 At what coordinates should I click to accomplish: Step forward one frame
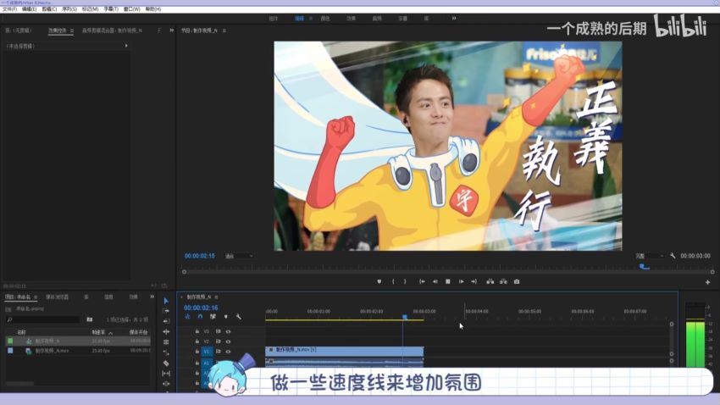tap(461, 281)
